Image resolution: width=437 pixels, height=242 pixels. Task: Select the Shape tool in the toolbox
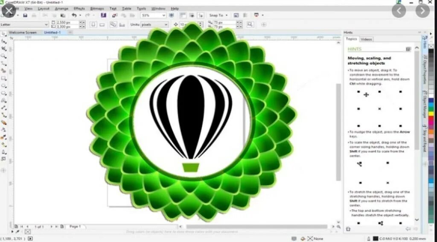pyautogui.click(x=3, y=42)
